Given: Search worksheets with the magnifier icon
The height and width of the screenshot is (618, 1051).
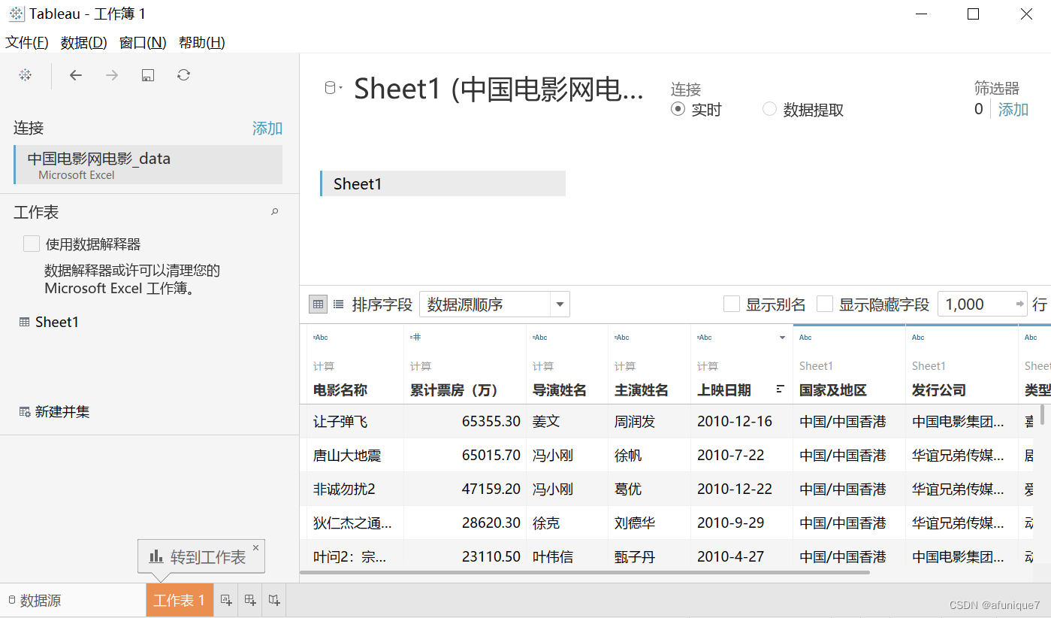Looking at the screenshot, I should (275, 212).
